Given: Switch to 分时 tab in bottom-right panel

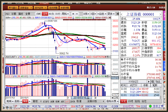Looking at the screenshot, I should pos(130,101).
